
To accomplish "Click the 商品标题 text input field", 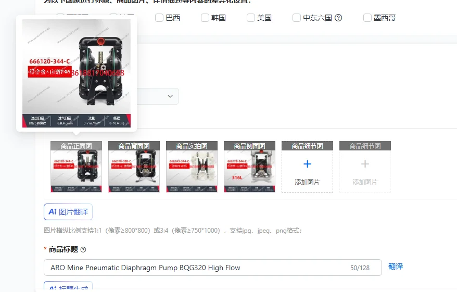I will click(213, 268).
